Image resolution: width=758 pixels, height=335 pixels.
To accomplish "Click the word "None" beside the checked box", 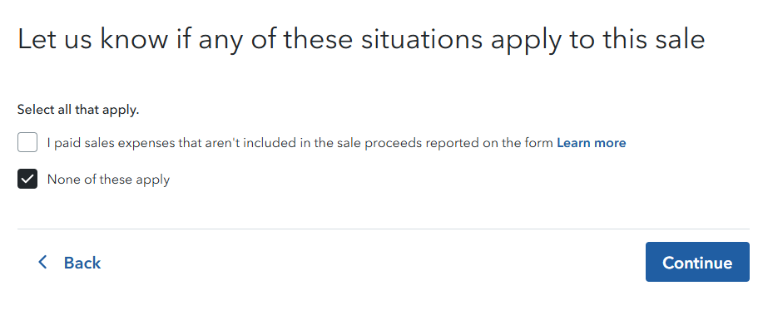I will [63, 179].
